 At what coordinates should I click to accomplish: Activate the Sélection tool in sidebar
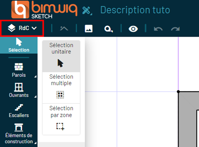[19, 45]
